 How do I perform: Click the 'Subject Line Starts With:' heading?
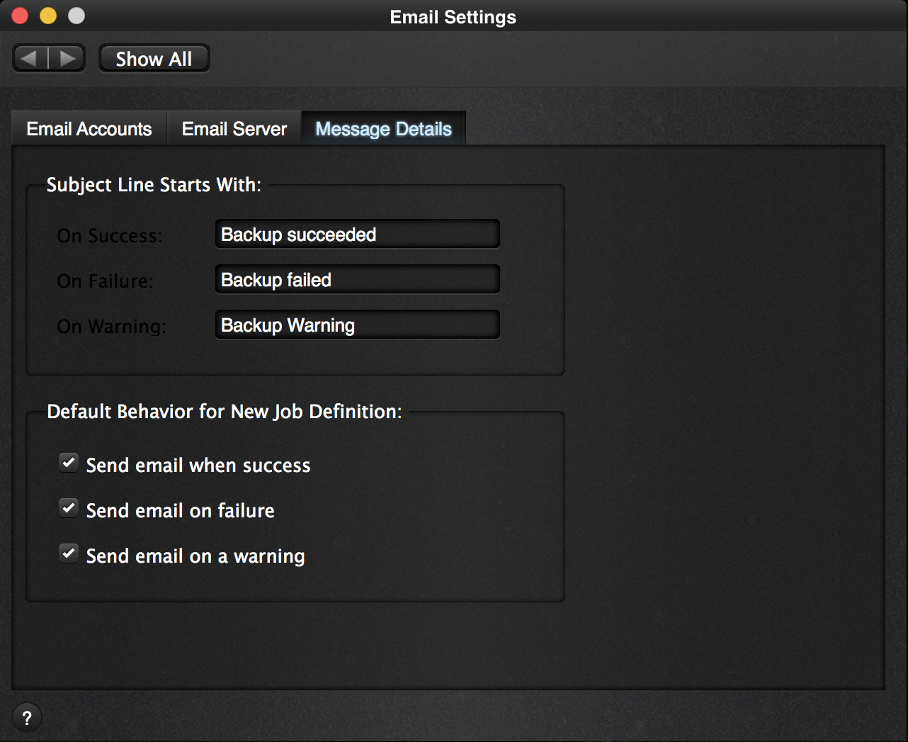click(154, 185)
